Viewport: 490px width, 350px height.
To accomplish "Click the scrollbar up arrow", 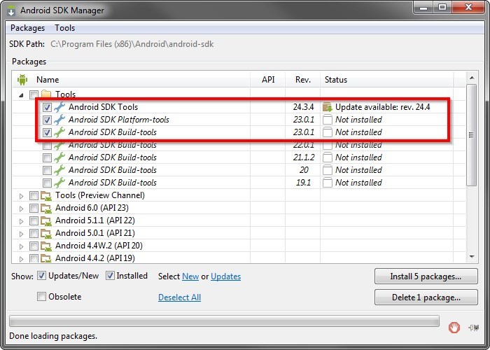I will tap(472, 78).
